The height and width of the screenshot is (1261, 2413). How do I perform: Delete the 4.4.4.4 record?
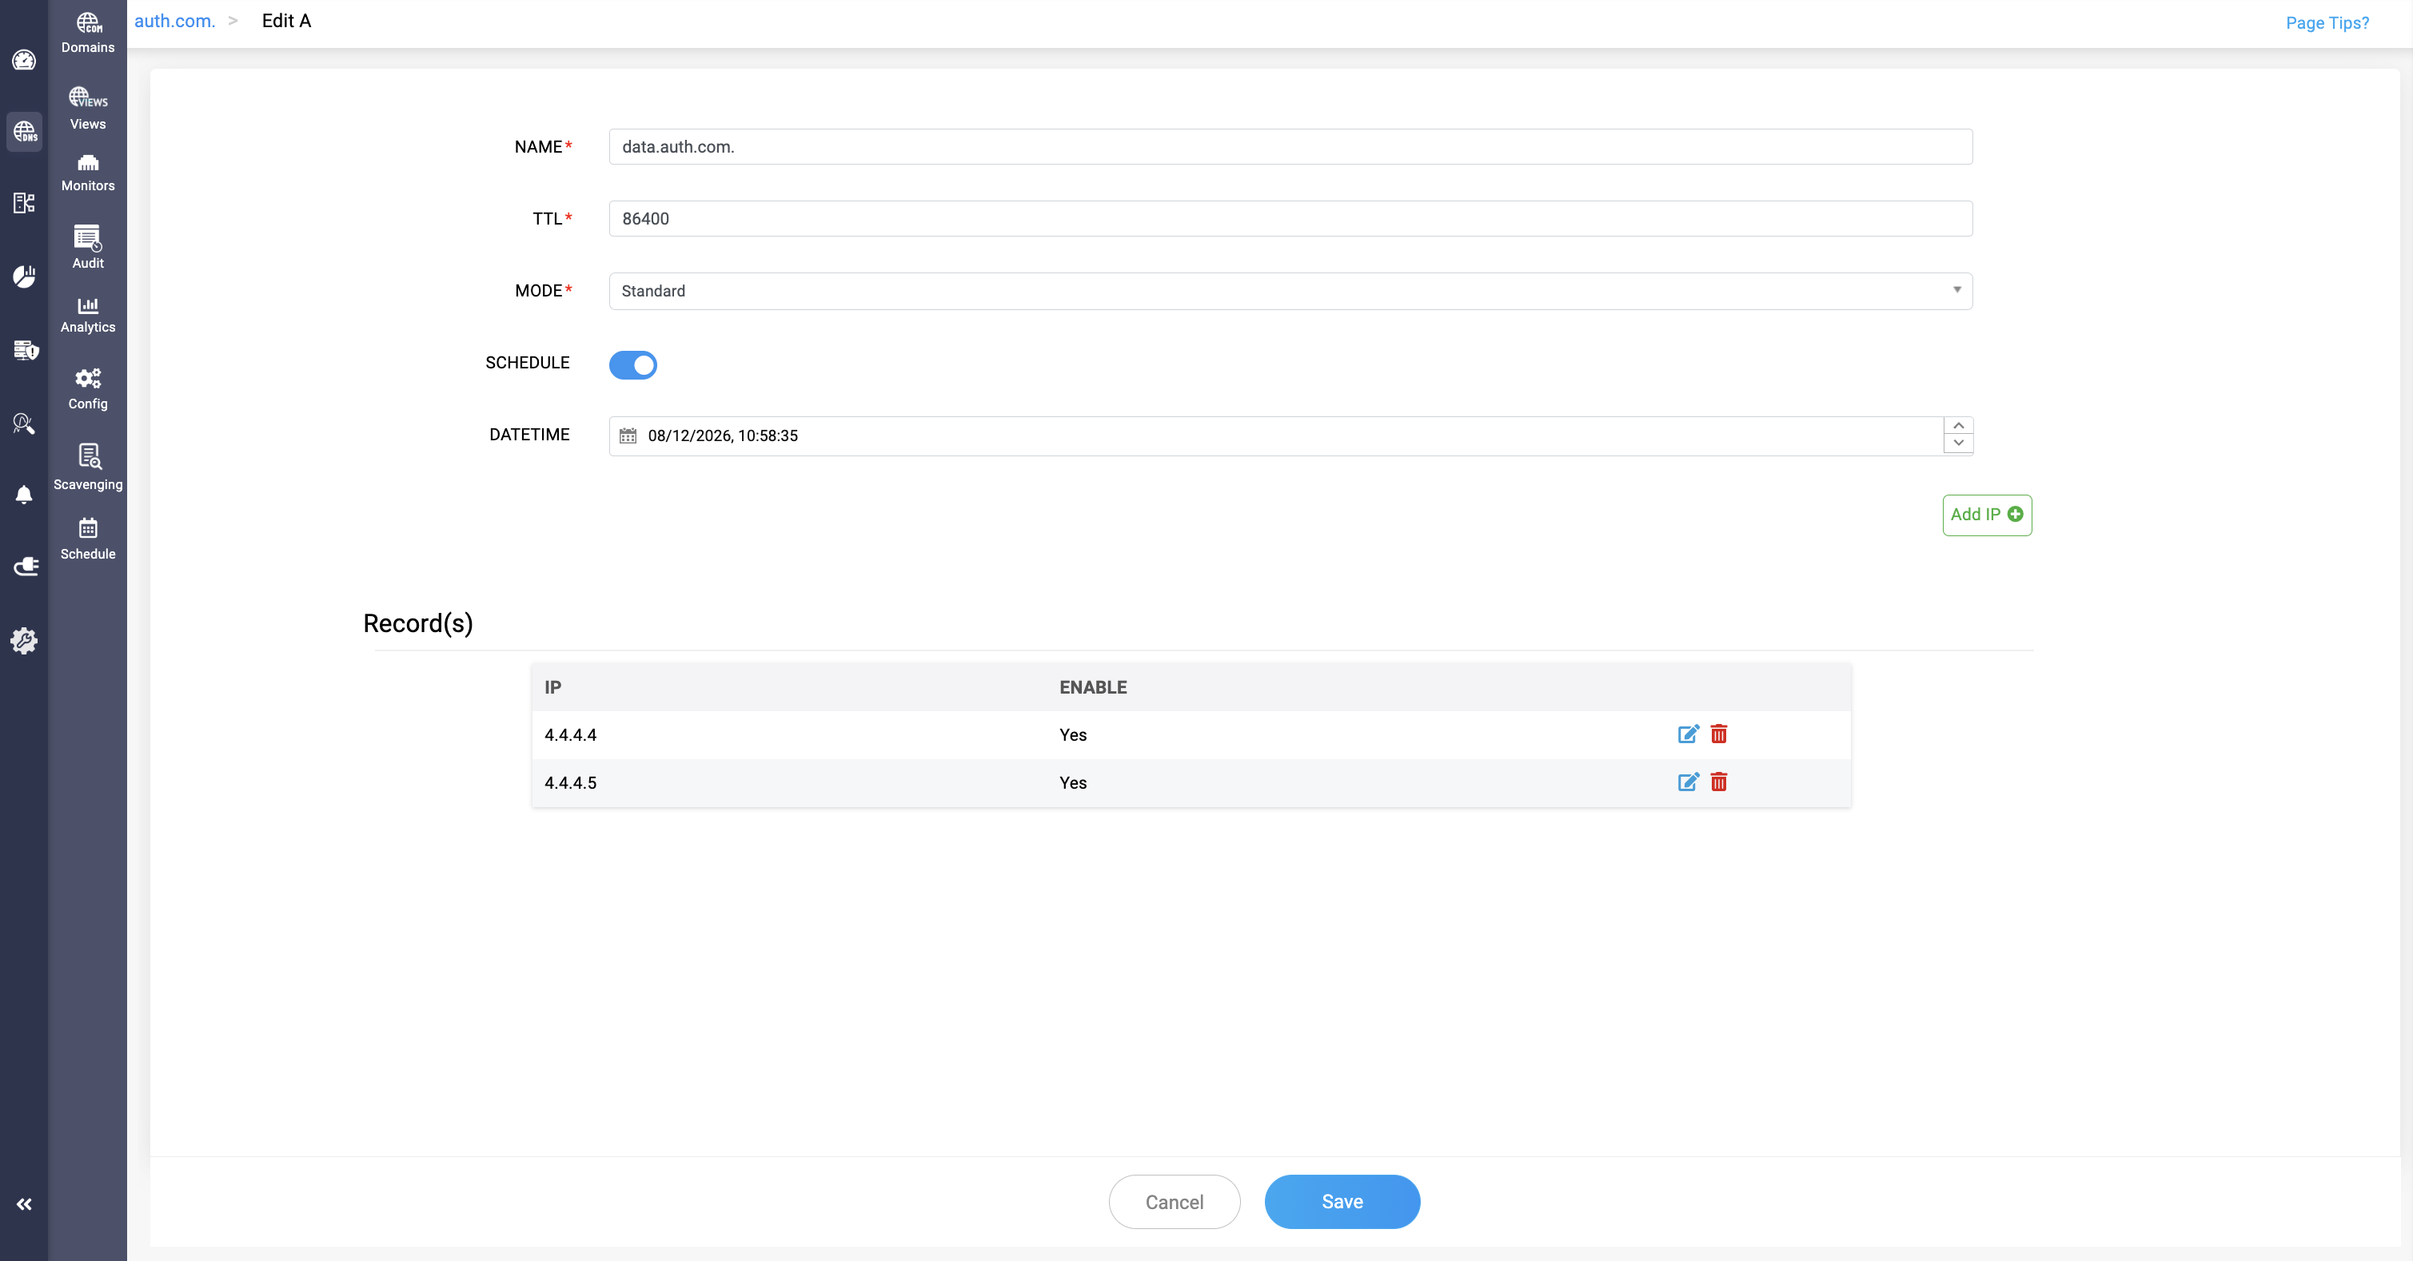click(x=1719, y=734)
